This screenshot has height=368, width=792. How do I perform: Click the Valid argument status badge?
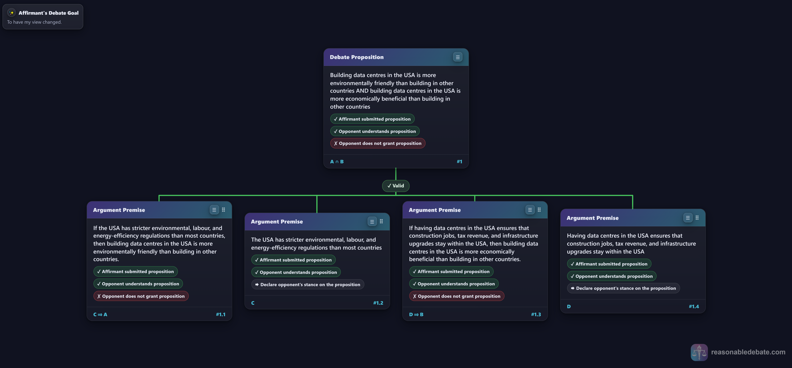pos(396,186)
